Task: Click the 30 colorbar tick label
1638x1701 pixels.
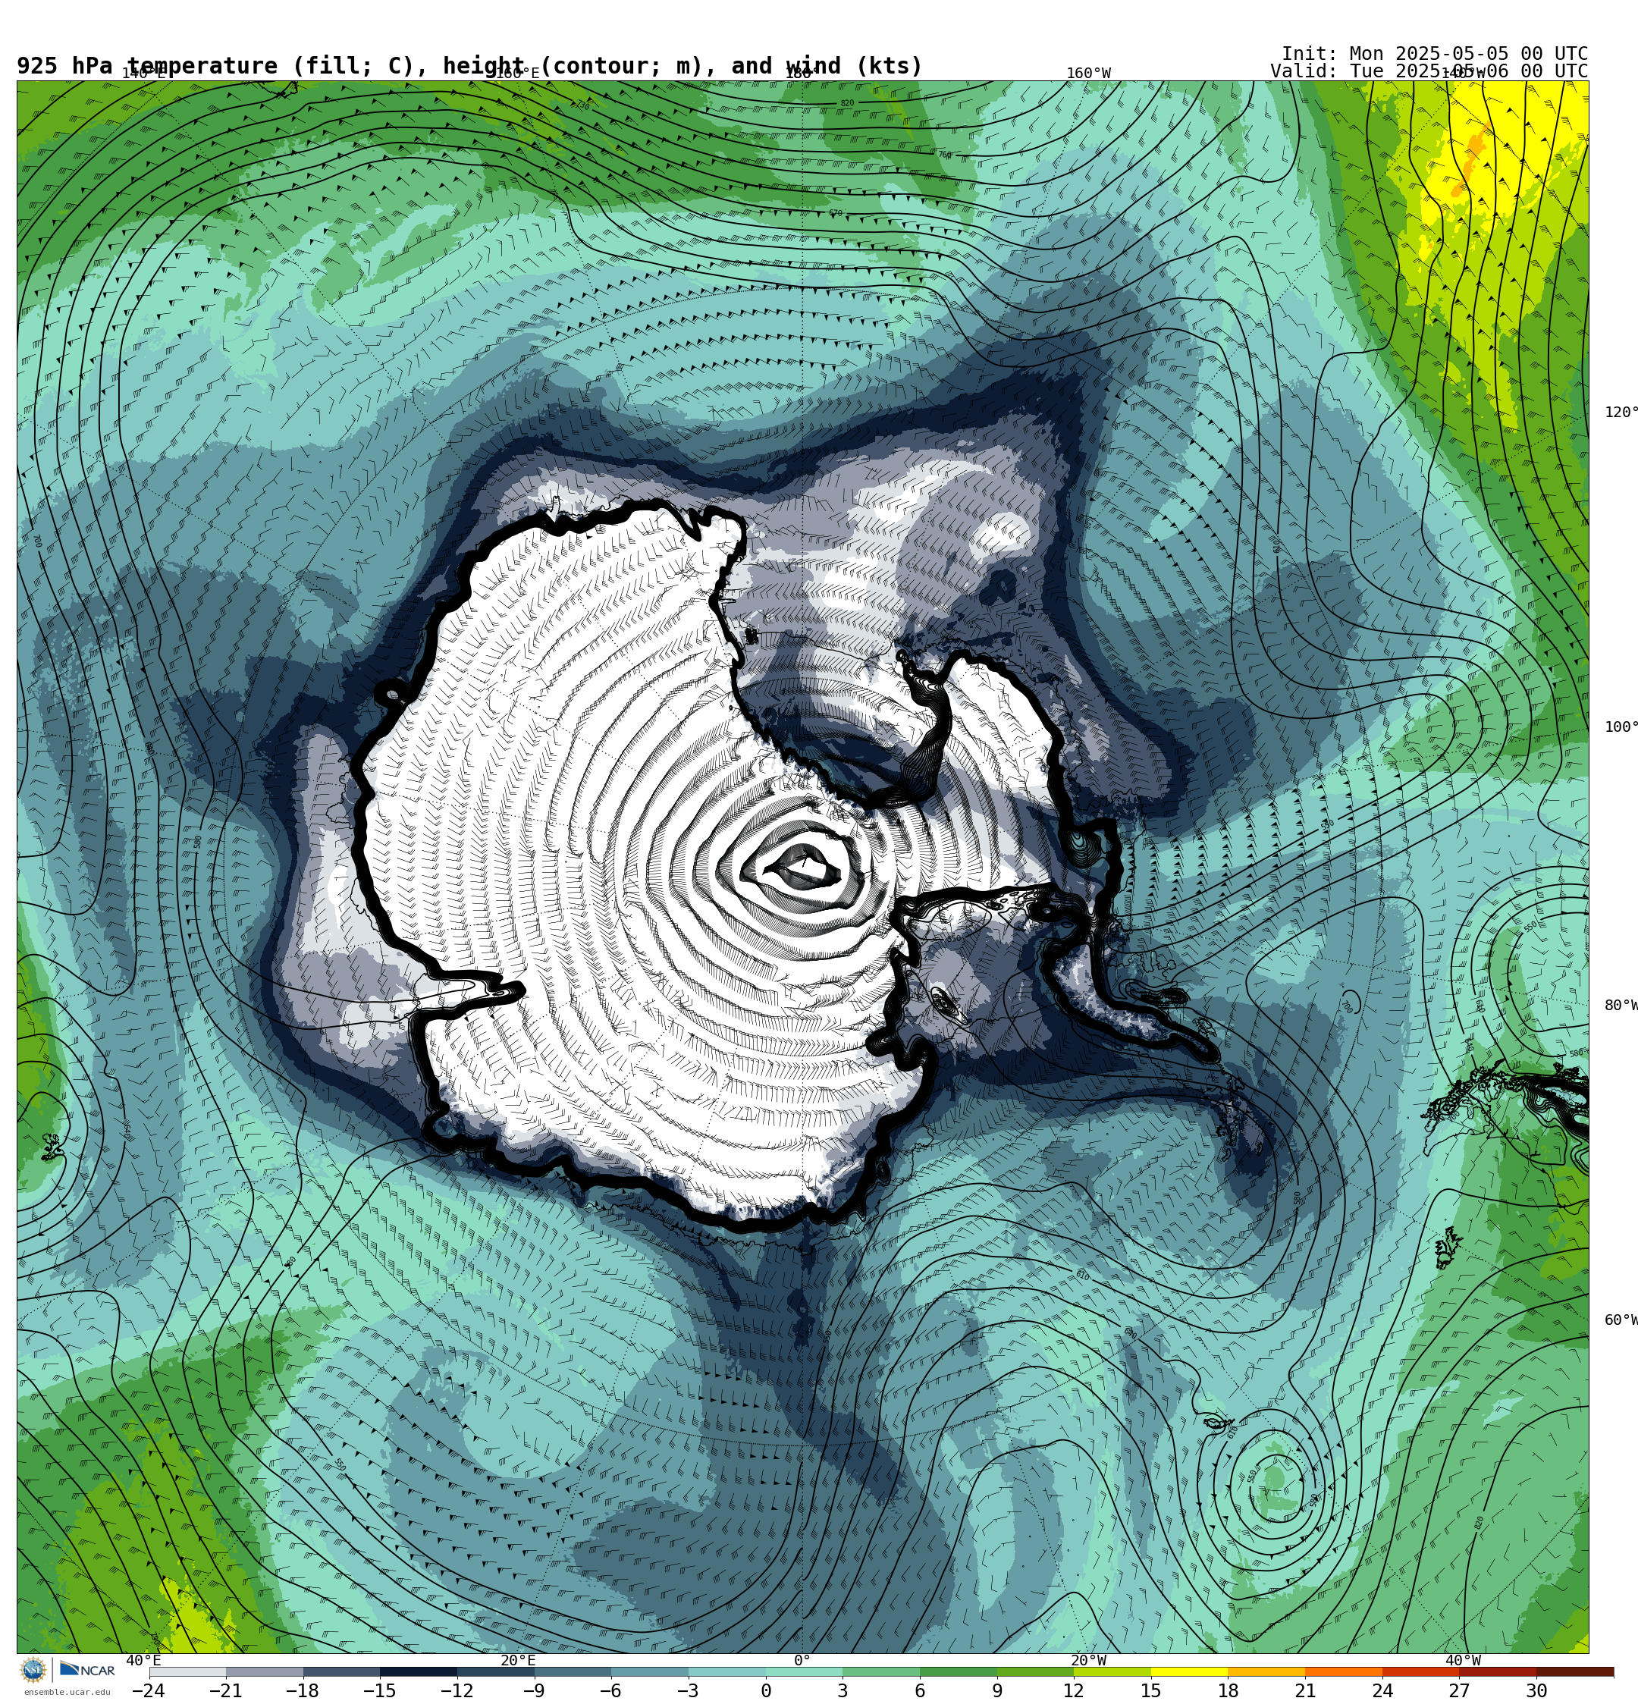Action: click(1536, 1690)
